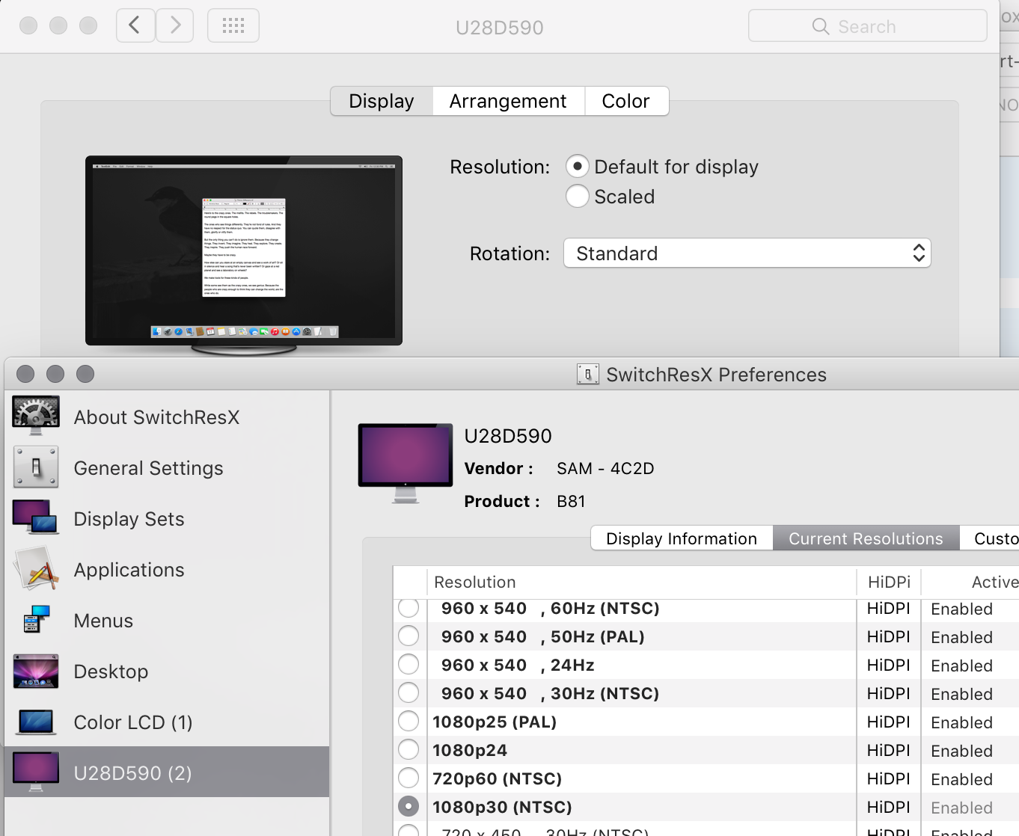This screenshot has height=836, width=1019.
Task: Open Desktop icon in sidebar
Action: pyautogui.click(x=36, y=671)
